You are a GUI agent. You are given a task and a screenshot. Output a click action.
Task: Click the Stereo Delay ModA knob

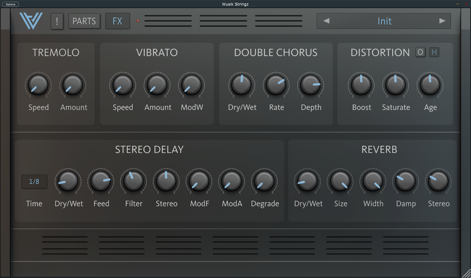(231, 181)
